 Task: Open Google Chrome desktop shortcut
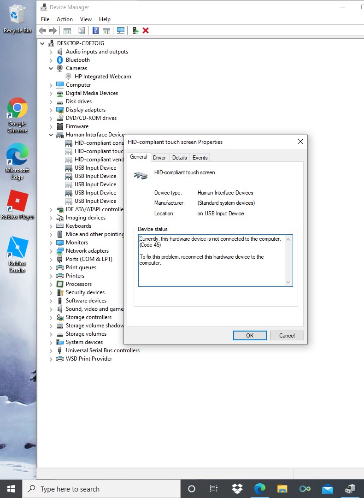tap(18, 115)
